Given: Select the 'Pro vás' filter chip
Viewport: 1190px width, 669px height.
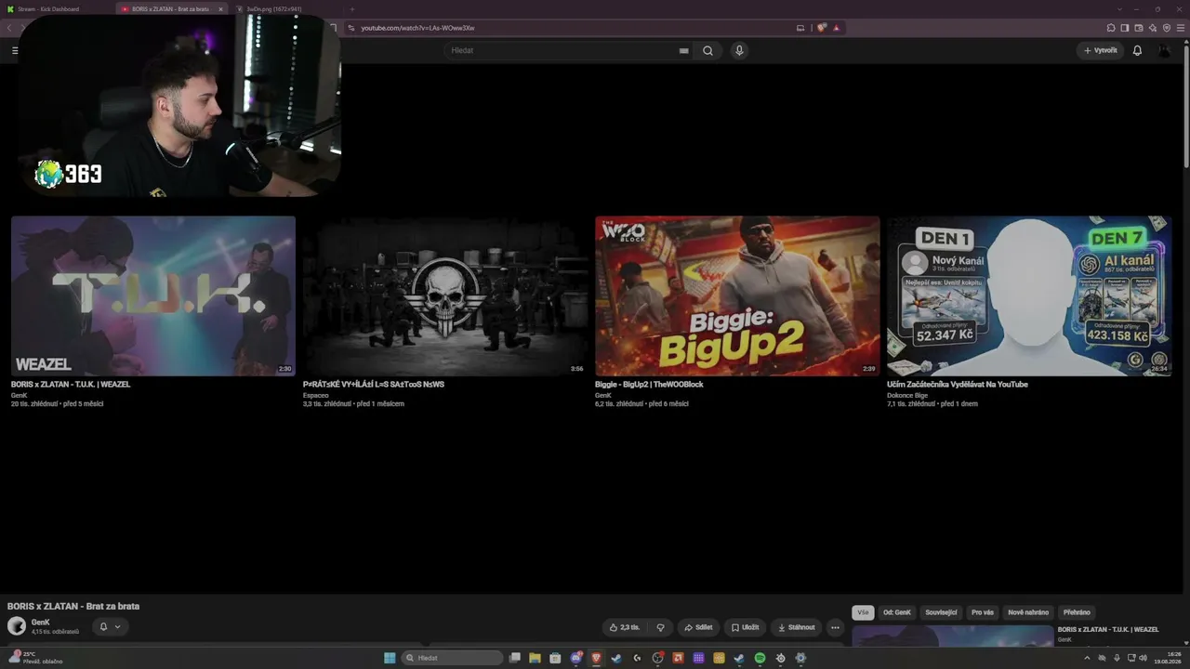Looking at the screenshot, I should pyautogui.click(x=983, y=612).
